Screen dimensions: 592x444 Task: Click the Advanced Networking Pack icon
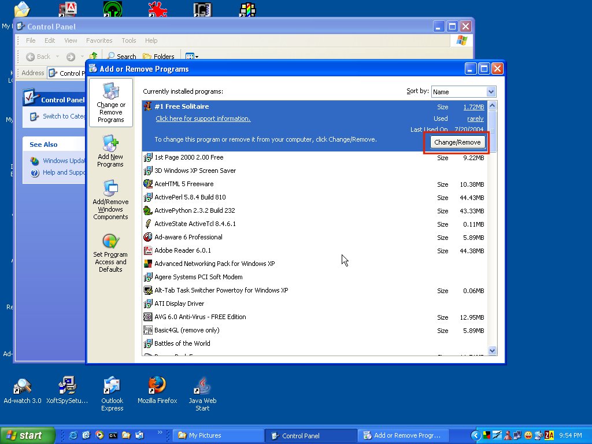coord(148,264)
